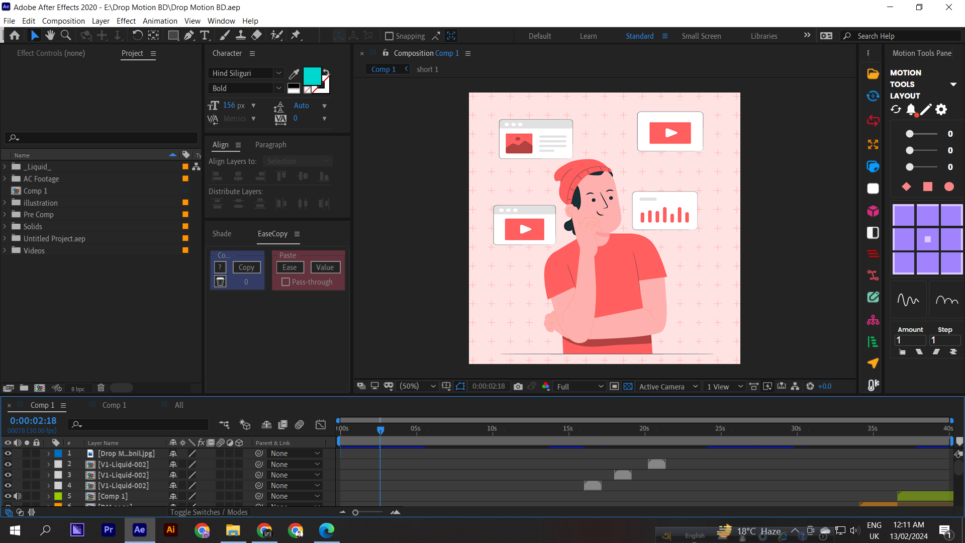
Task: Create new folder in Project panel
Action: click(24, 388)
